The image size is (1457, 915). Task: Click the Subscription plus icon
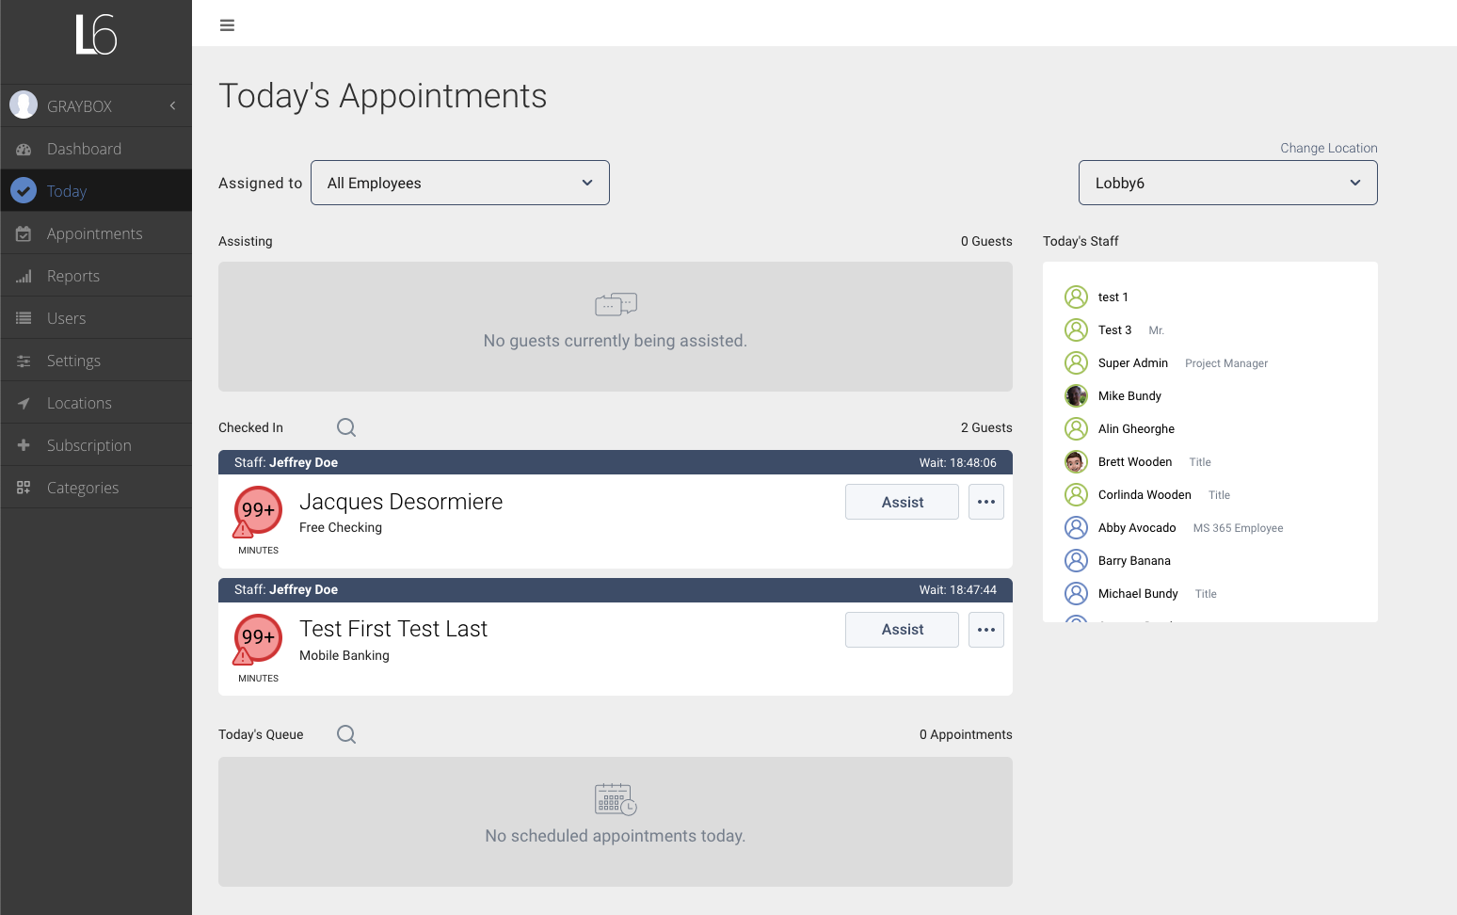point(24,445)
